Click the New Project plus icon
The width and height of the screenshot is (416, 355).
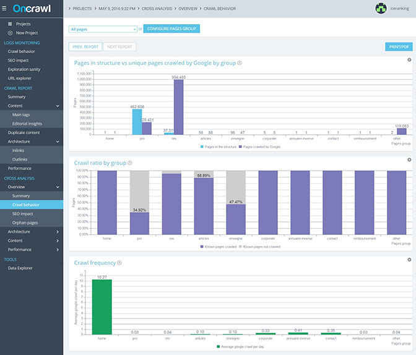tap(10, 33)
